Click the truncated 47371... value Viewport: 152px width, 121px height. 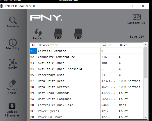110,81
